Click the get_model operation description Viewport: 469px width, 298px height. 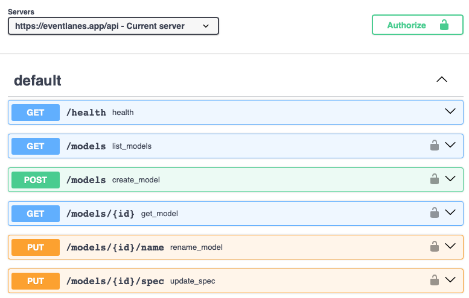[159, 214]
